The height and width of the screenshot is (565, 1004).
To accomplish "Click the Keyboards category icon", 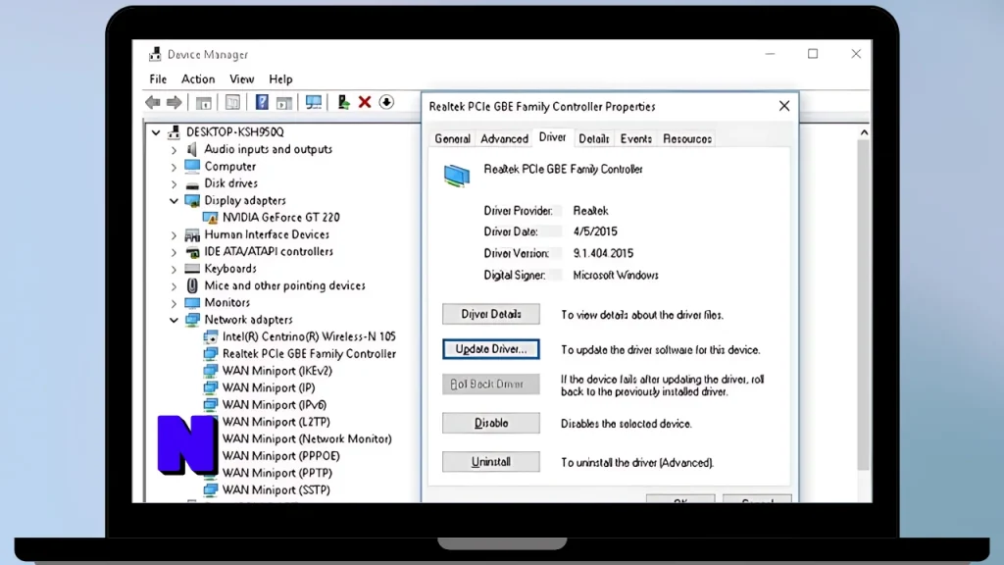I will point(192,269).
